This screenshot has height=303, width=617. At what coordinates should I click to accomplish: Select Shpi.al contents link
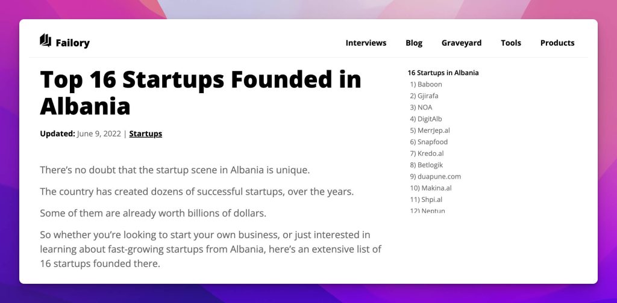426,200
